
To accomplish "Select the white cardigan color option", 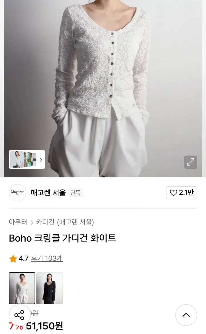I will [x=22, y=288].
